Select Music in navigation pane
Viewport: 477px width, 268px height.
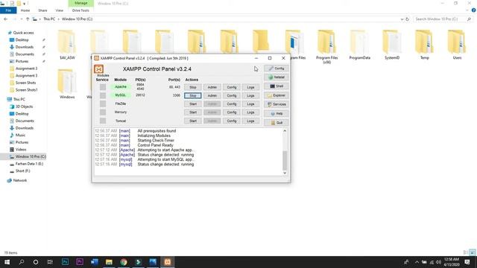point(20,135)
